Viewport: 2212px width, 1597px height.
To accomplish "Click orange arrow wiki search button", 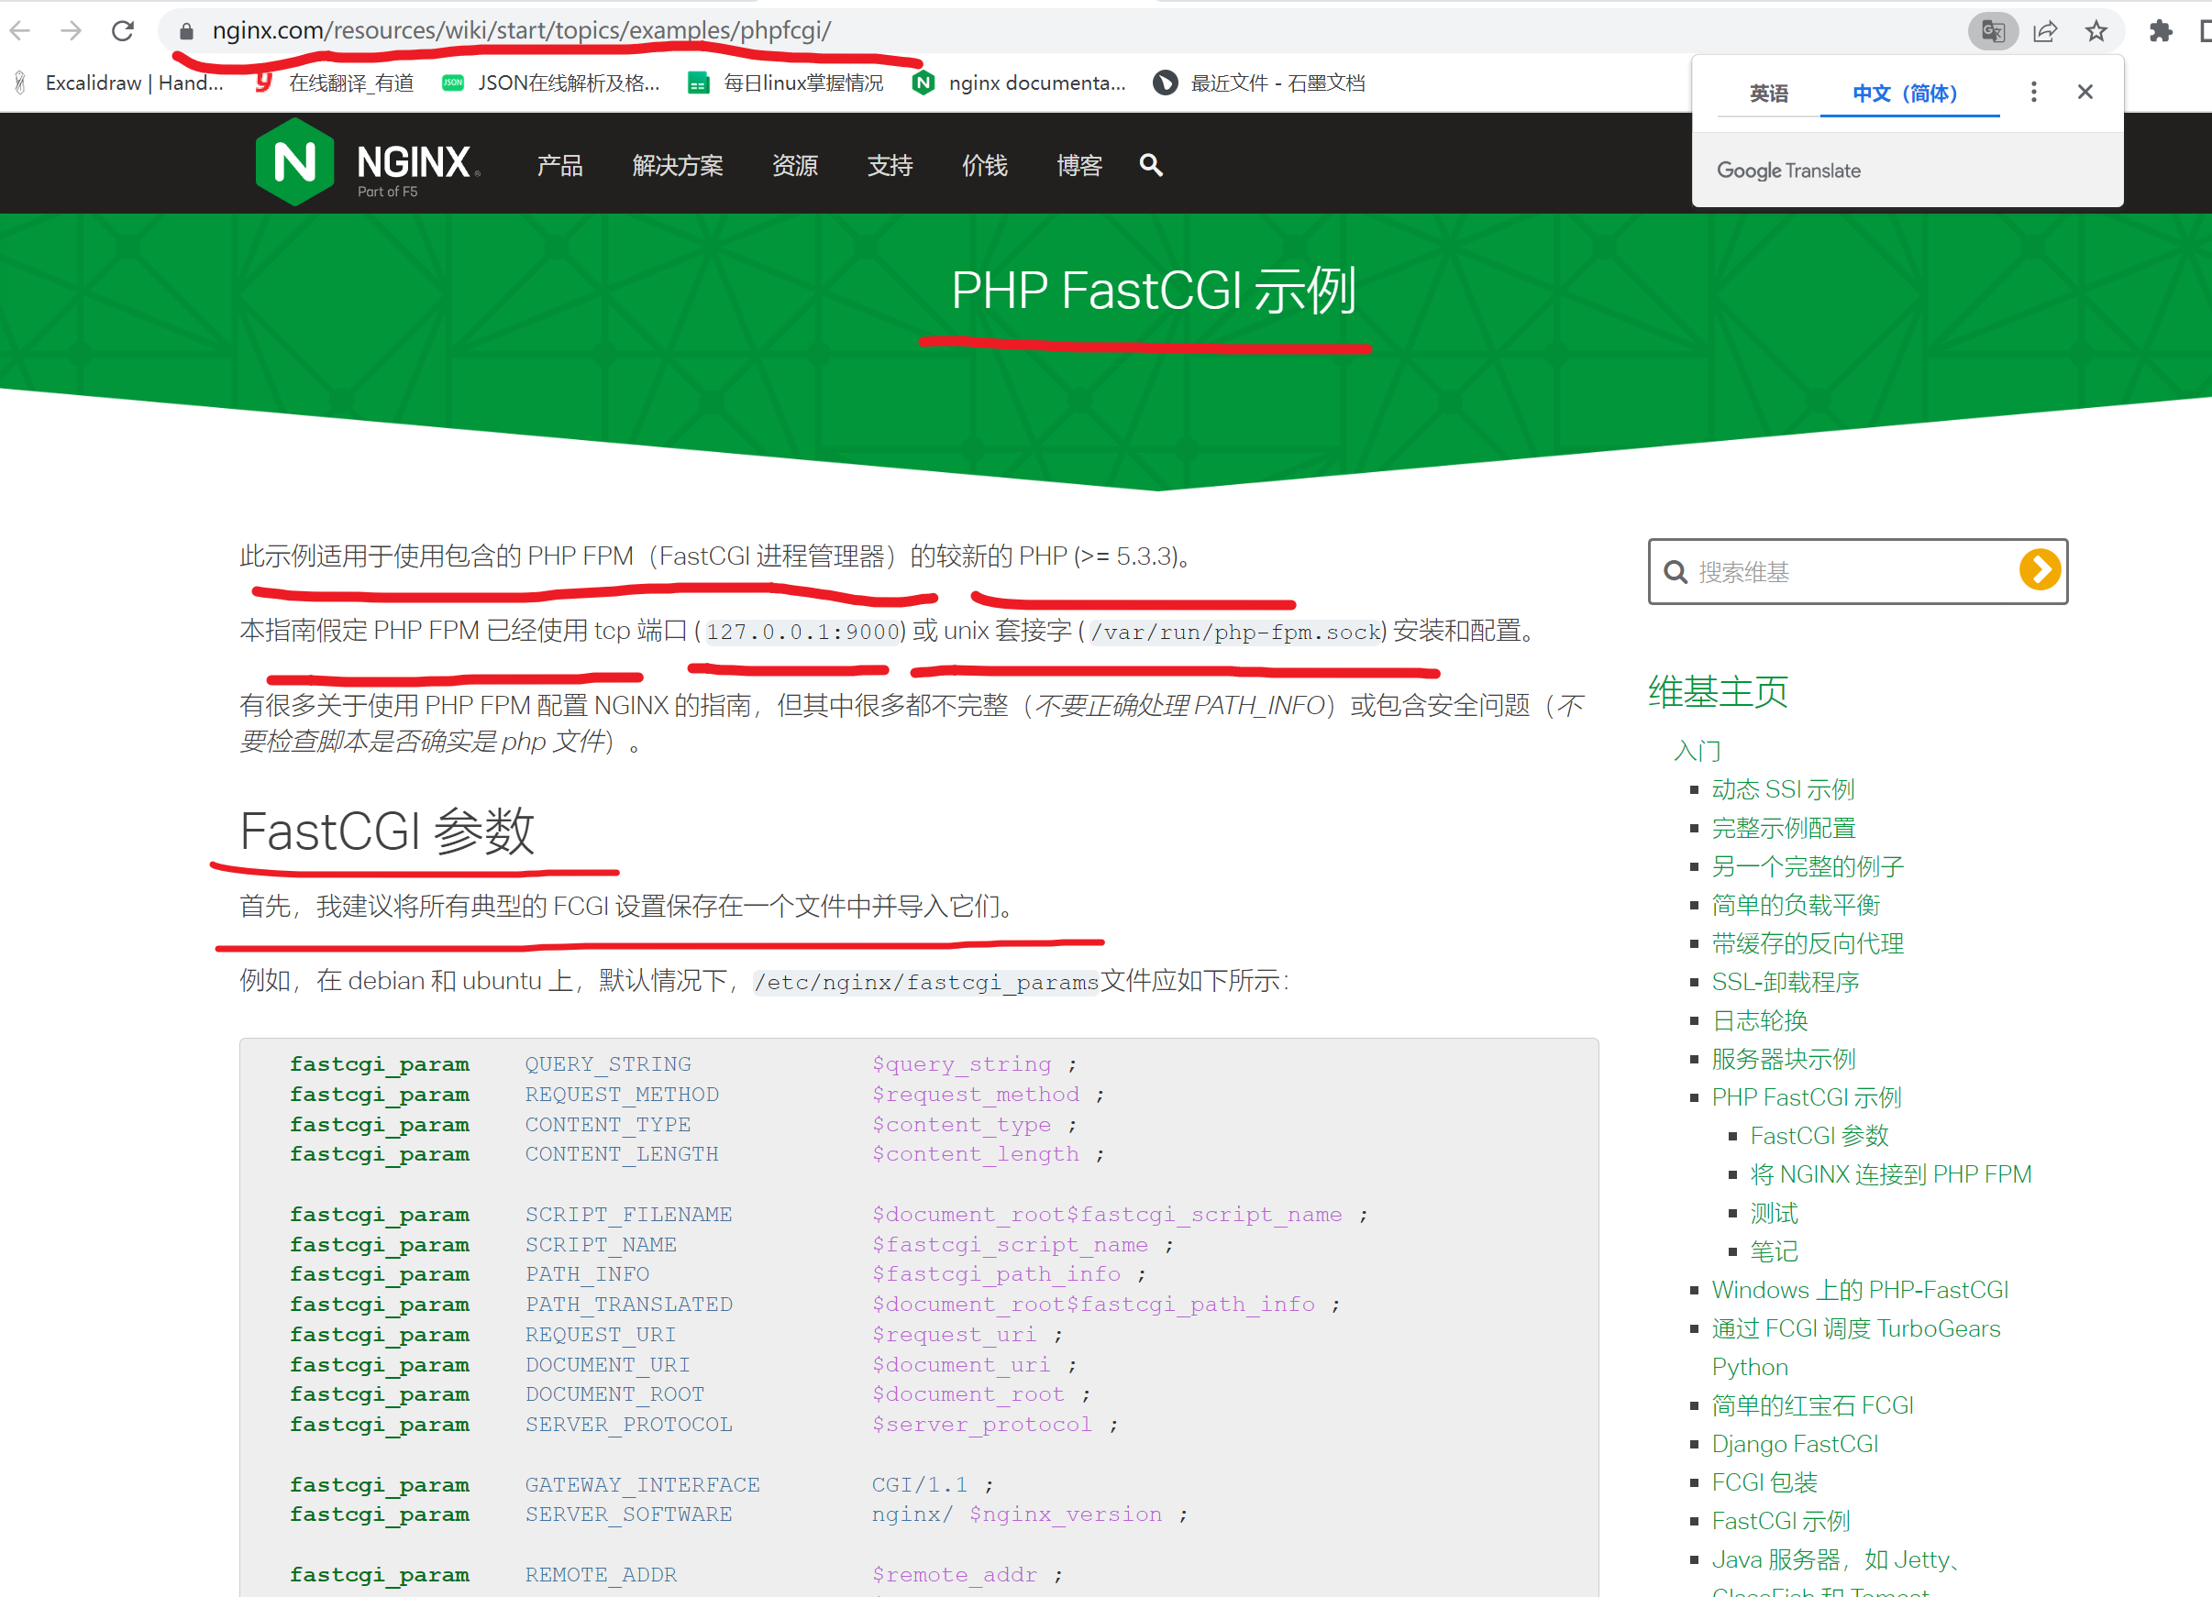I will click(2040, 570).
